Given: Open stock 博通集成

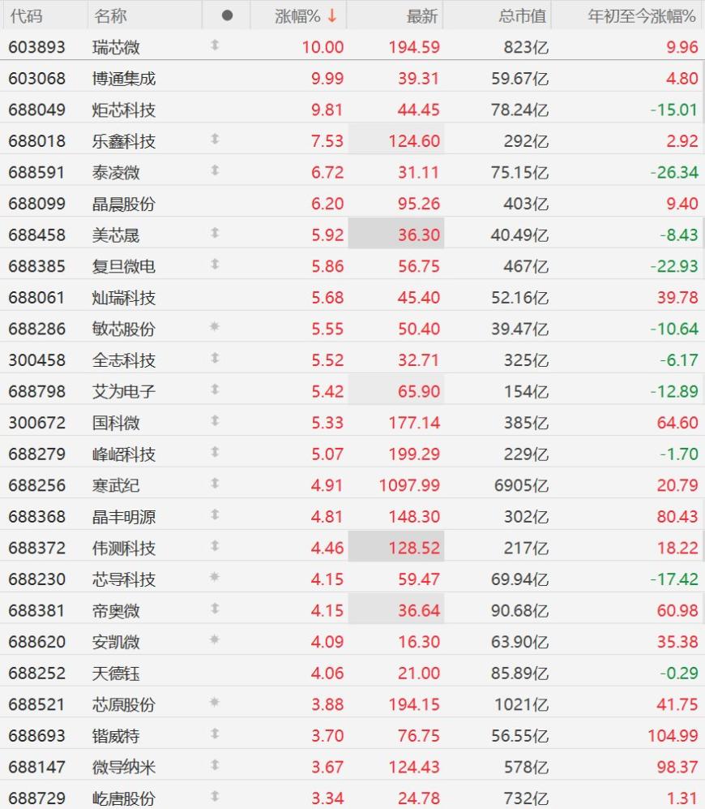Looking at the screenshot, I should click(x=124, y=79).
